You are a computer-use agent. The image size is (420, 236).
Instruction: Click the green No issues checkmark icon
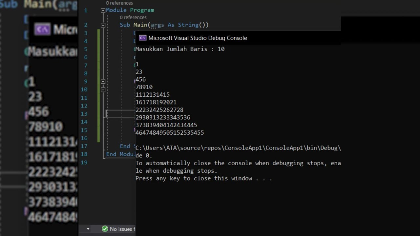click(x=105, y=229)
